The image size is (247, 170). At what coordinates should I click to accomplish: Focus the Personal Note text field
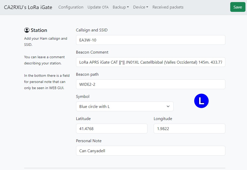tap(150, 151)
